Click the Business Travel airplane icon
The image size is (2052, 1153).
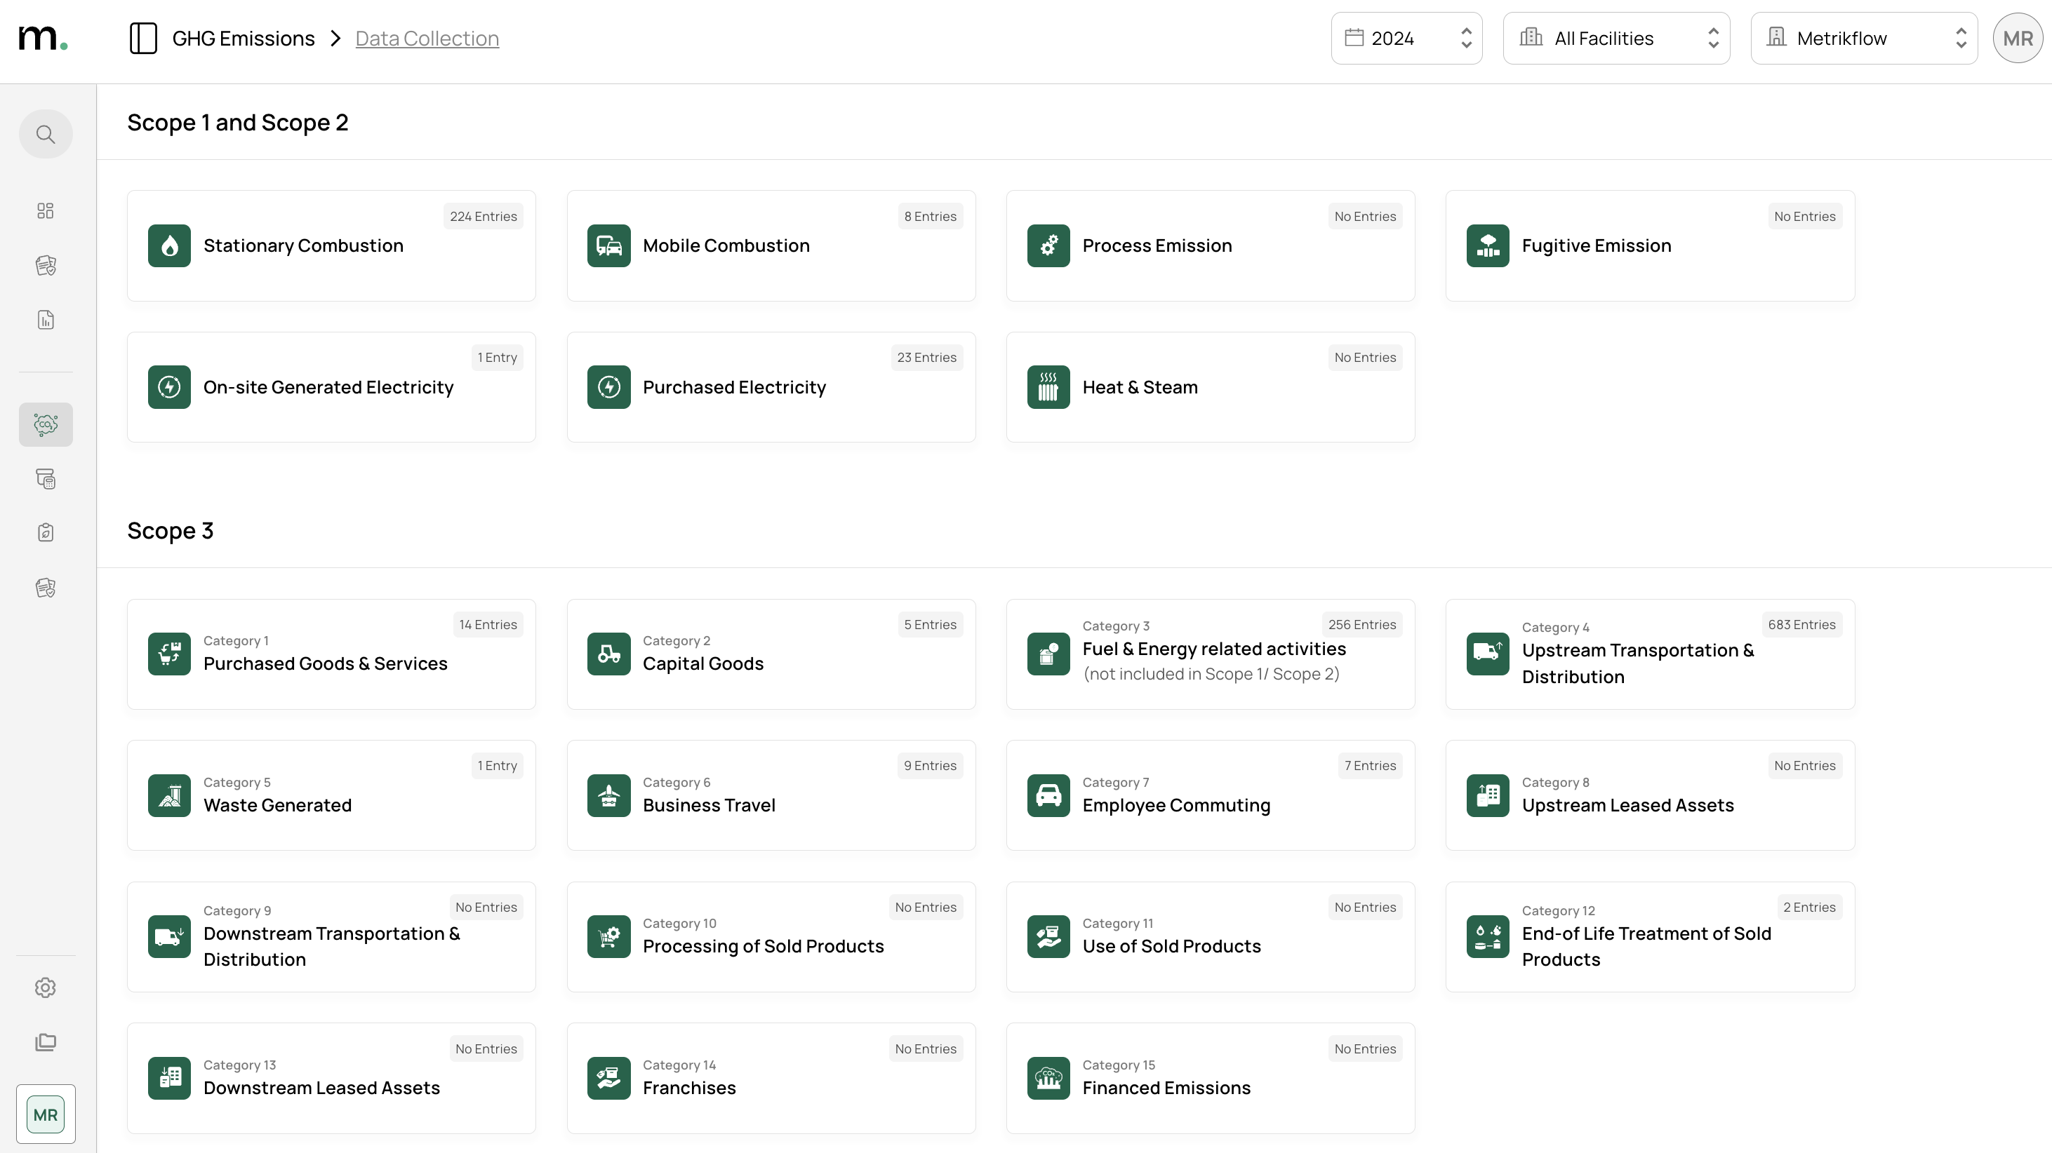pos(608,795)
